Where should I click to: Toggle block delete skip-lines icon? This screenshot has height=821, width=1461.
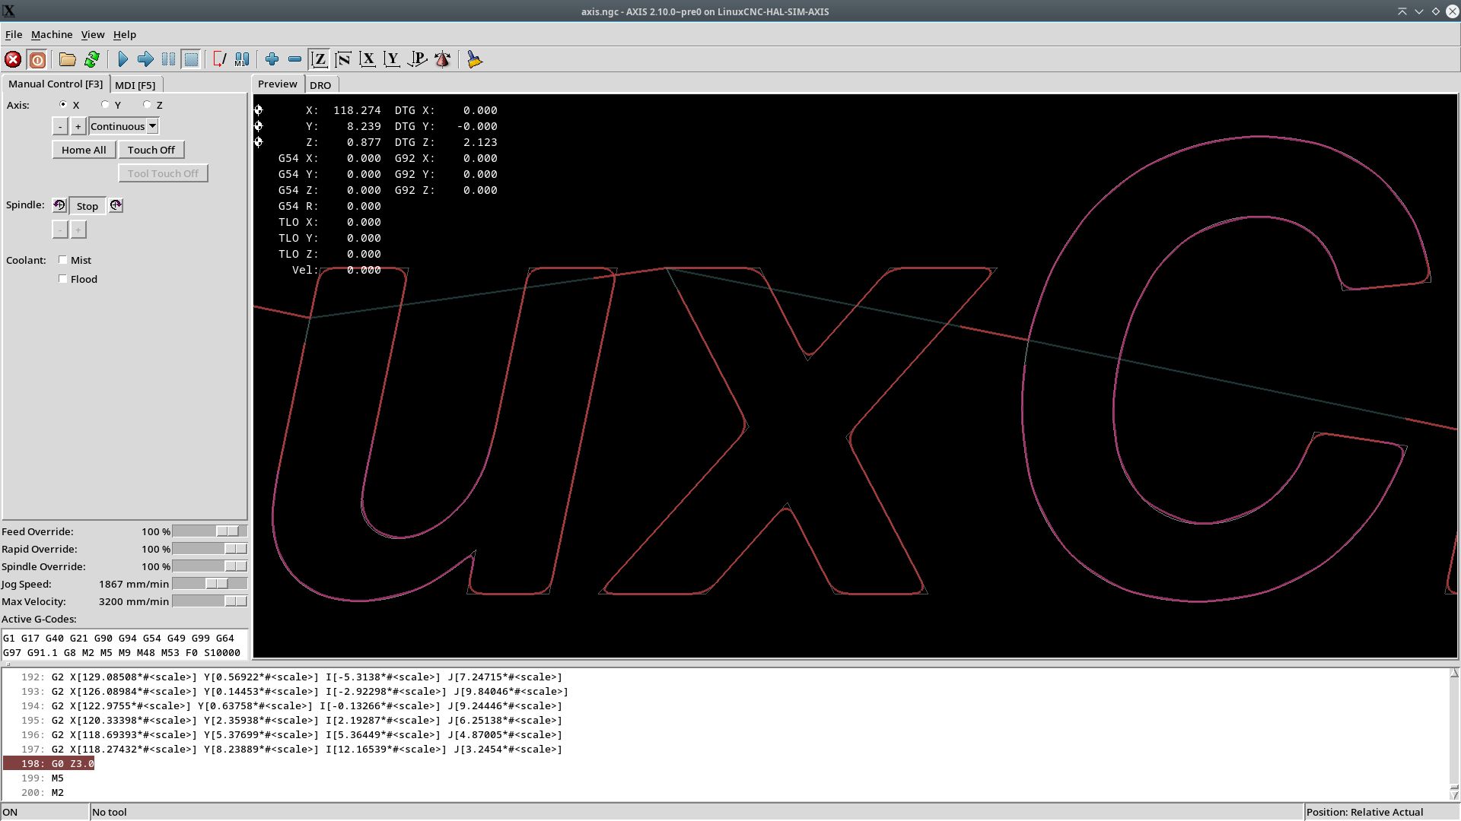coord(219,59)
